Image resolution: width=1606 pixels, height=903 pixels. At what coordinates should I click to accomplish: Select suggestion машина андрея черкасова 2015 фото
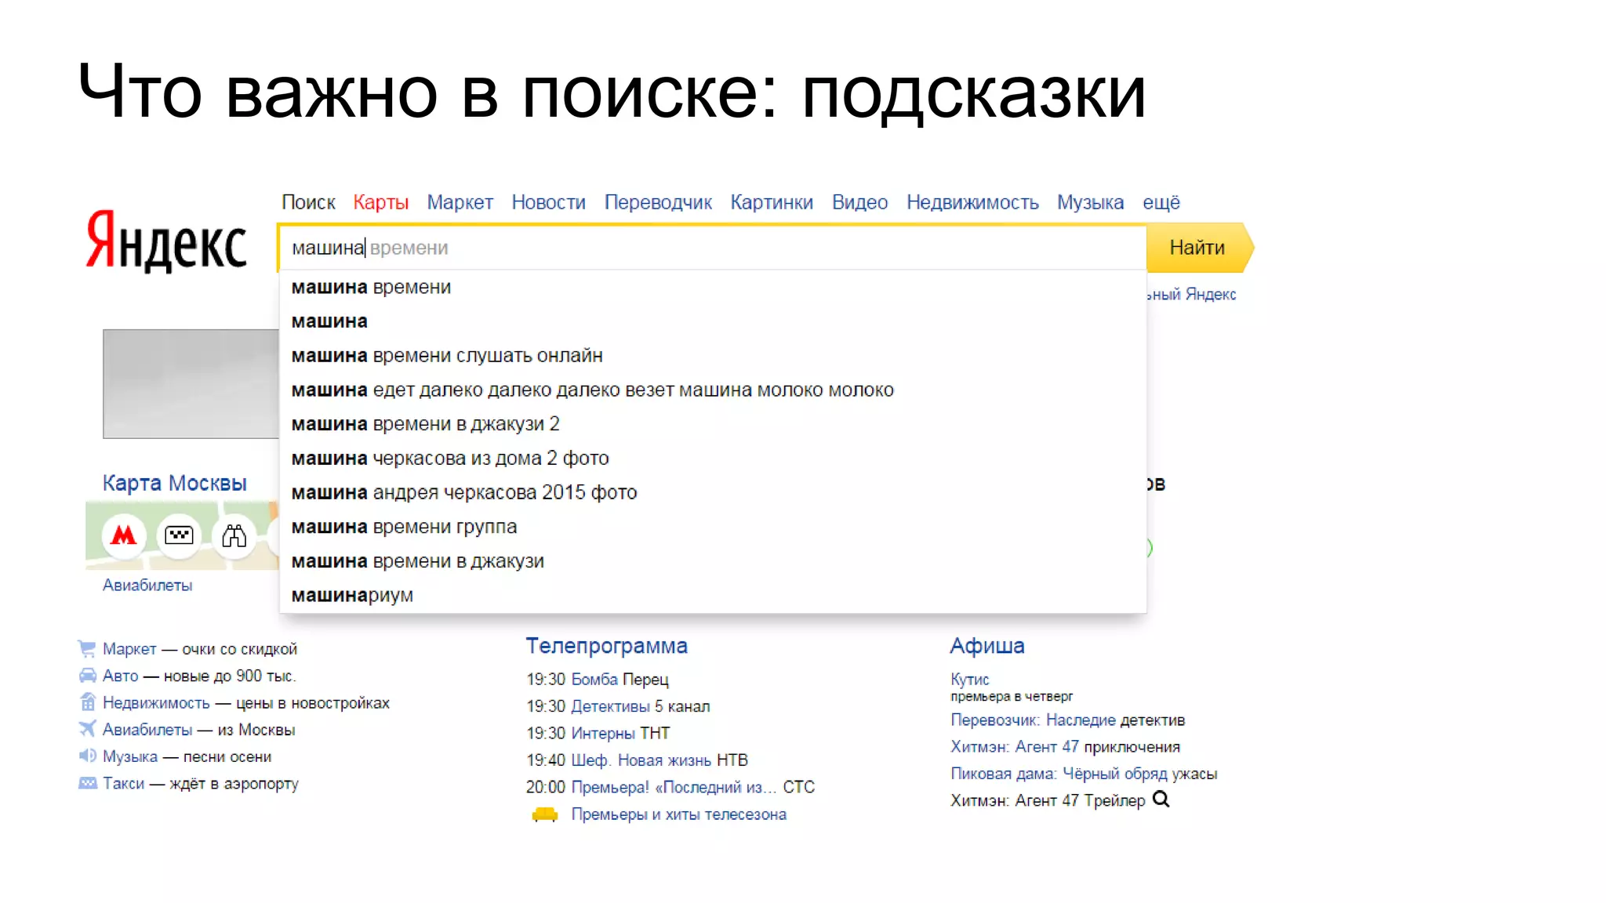(712, 493)
